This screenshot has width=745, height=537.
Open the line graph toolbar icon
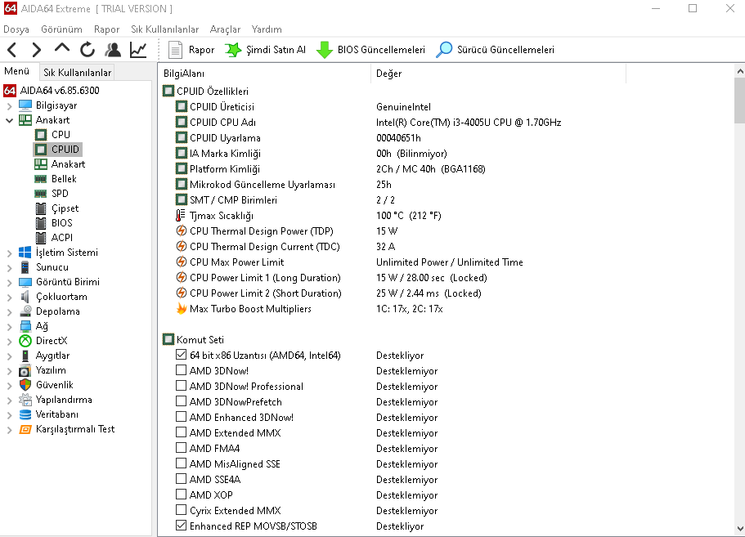point(138,49)
